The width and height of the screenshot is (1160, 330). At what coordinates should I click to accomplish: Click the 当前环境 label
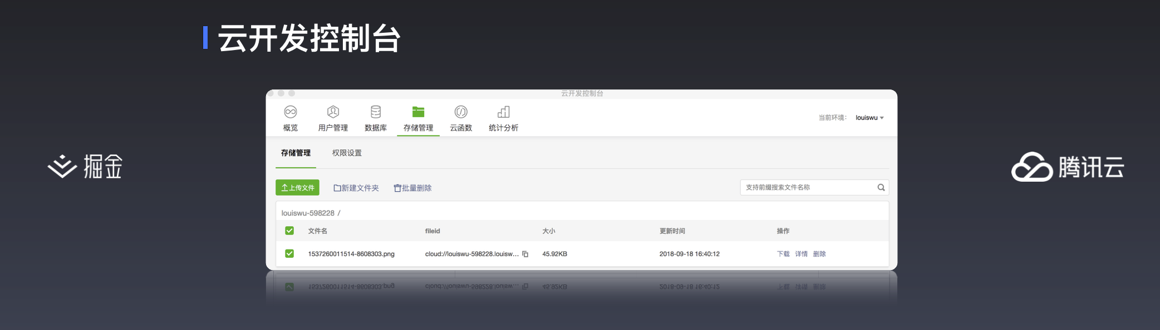click(832, 118)
